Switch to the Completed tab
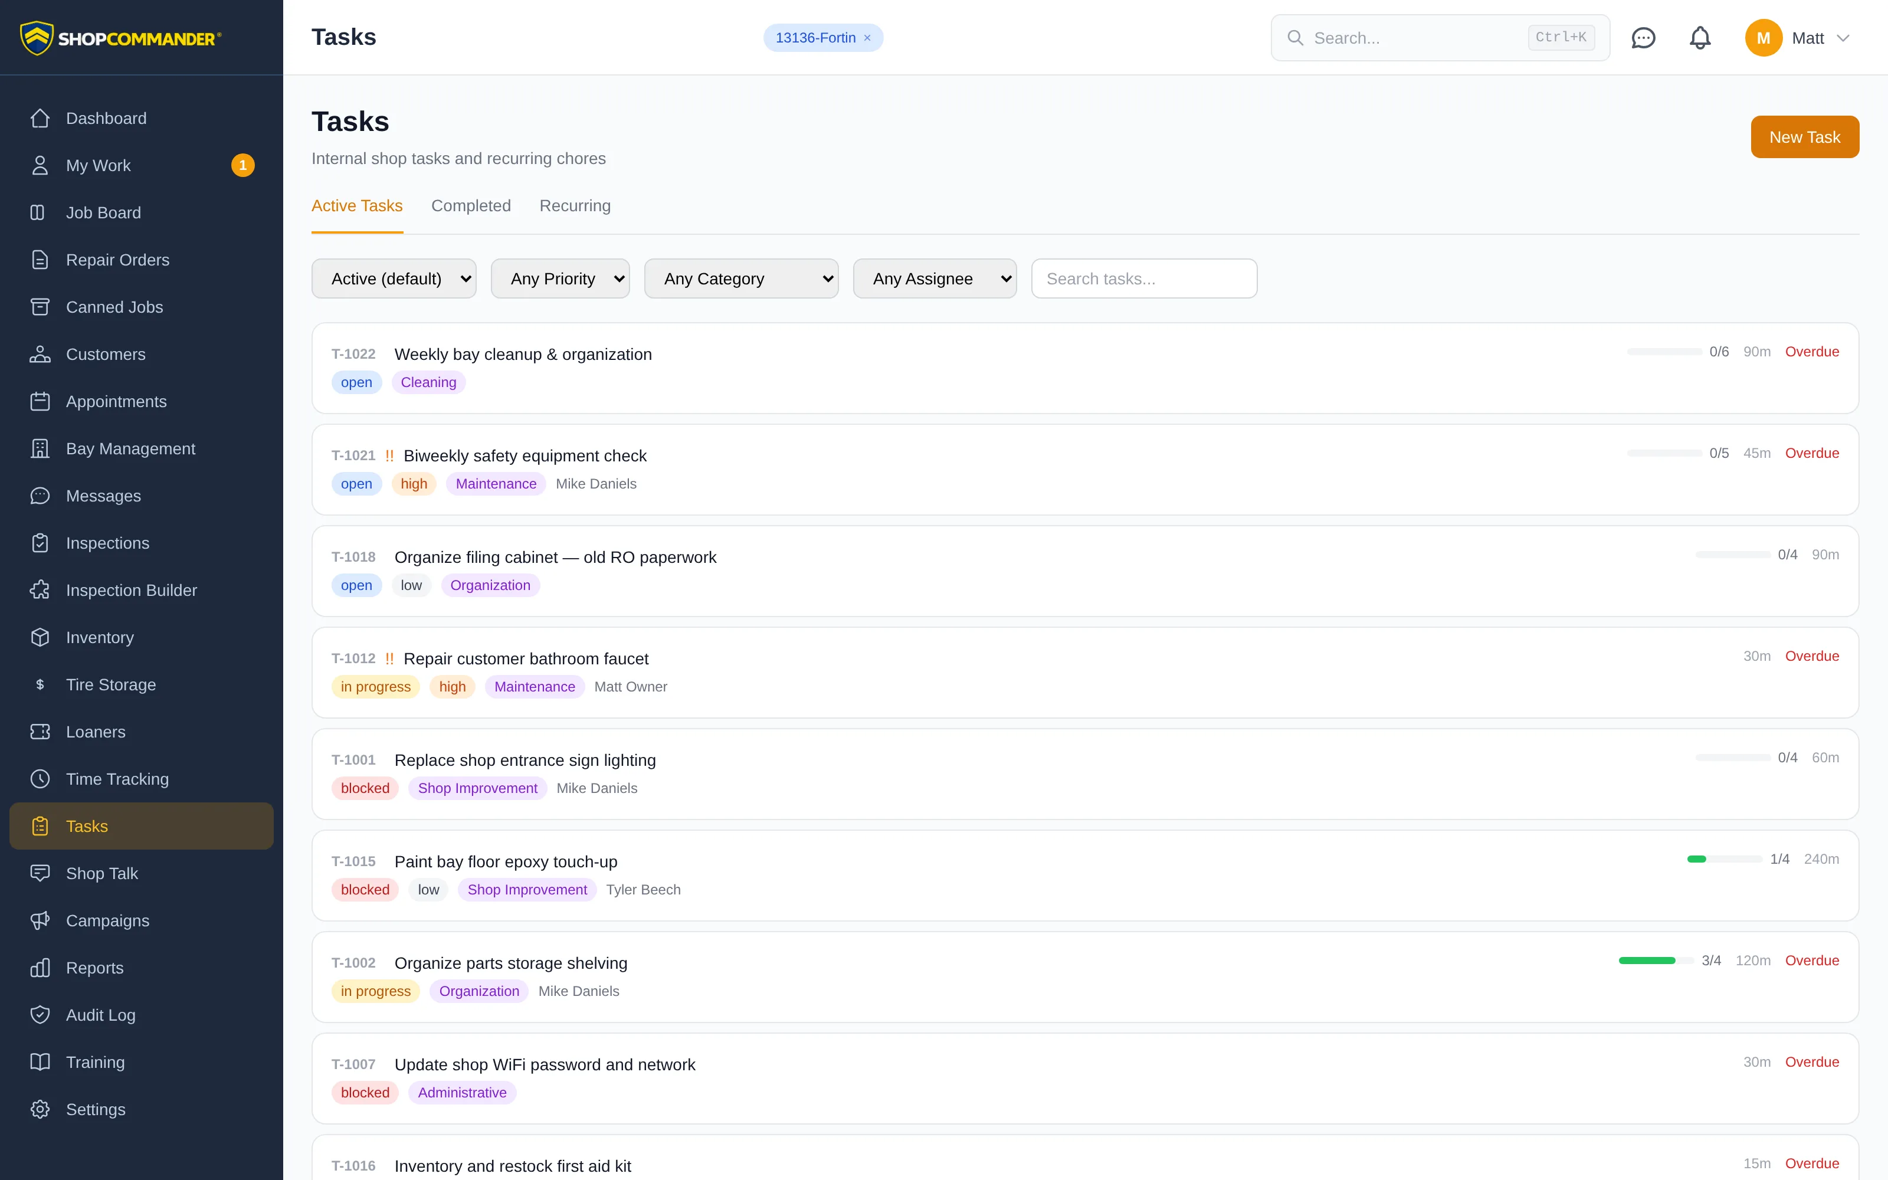The width and height of the screenshot is (1888, 1180). point(471,206)
